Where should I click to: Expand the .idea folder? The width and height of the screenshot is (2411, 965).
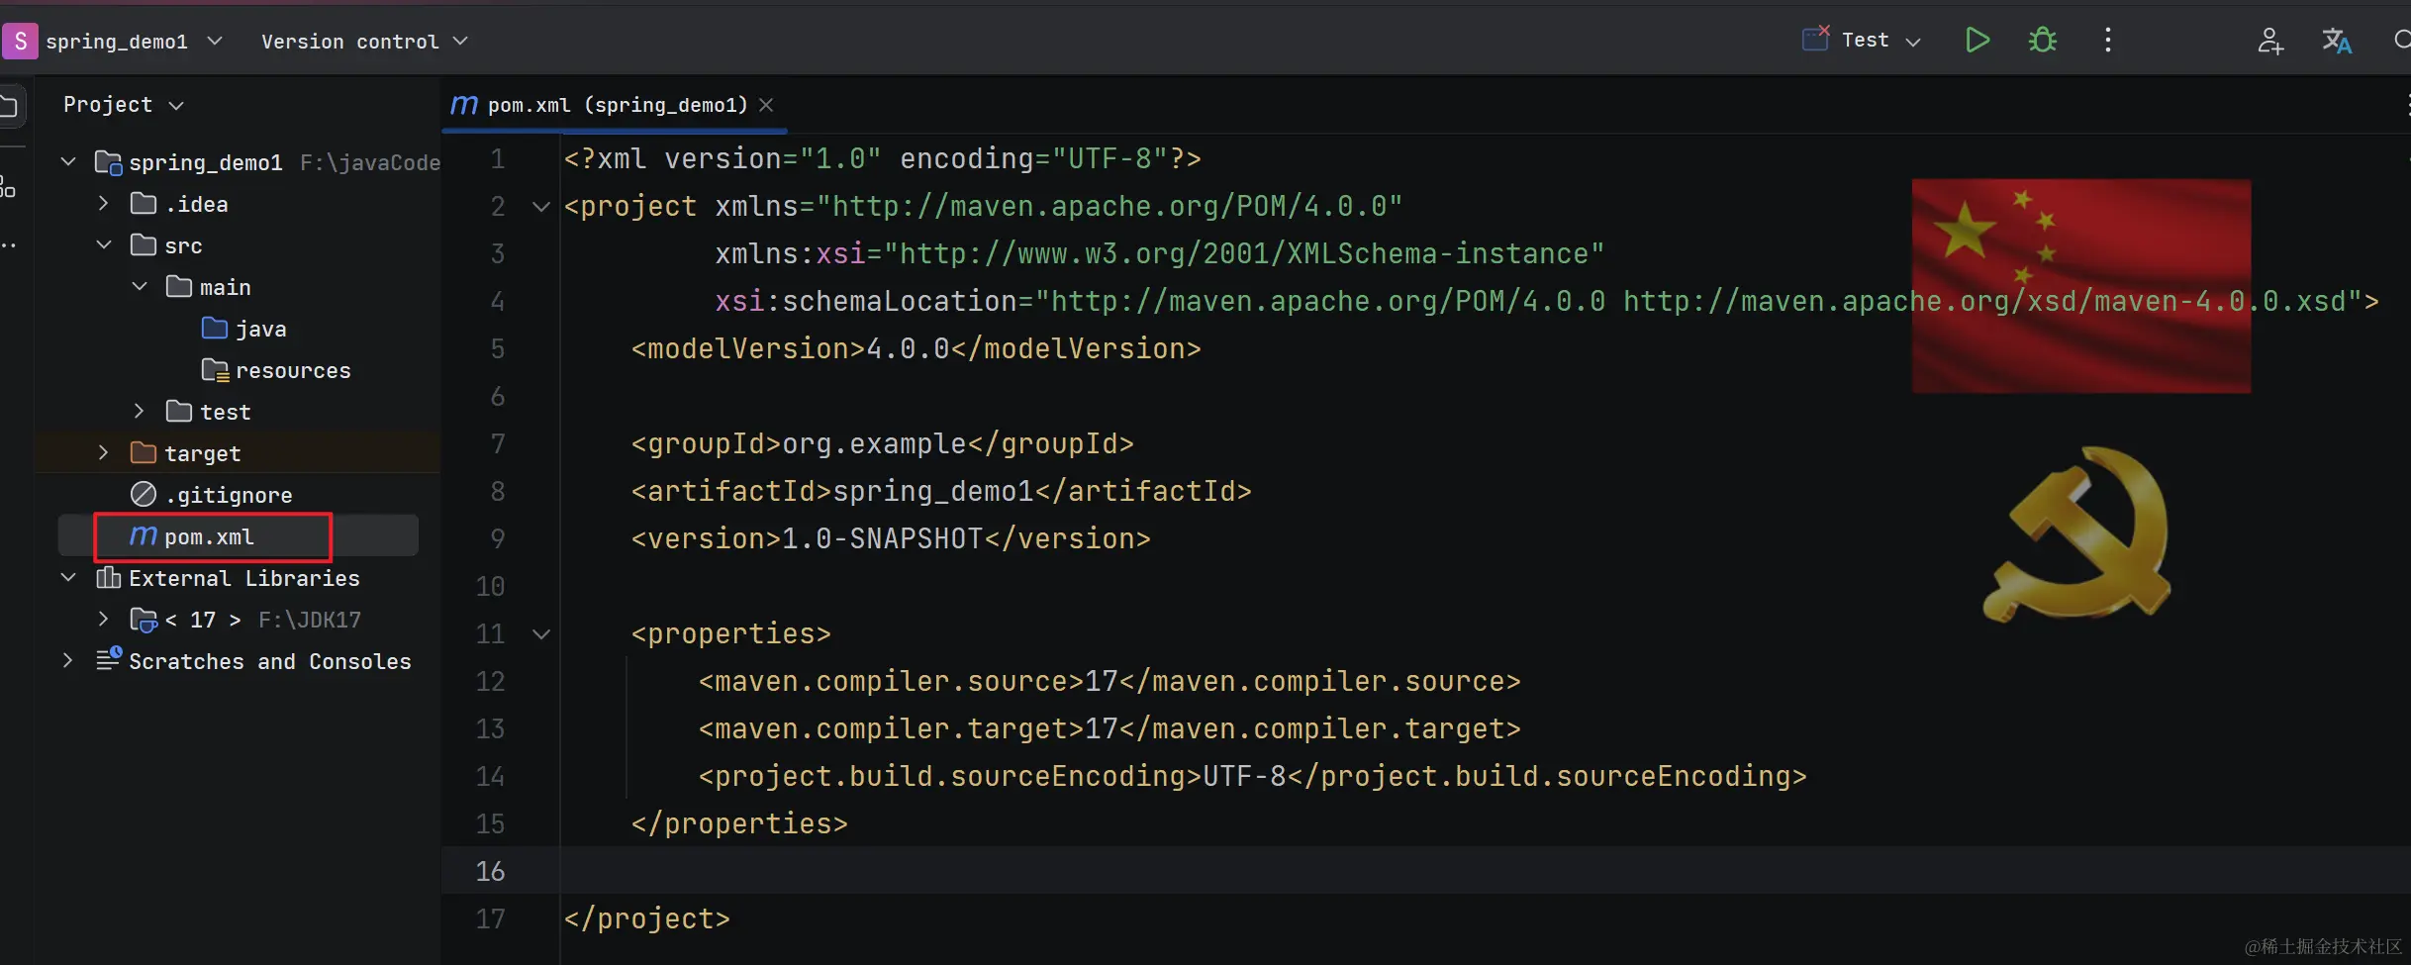104,203
